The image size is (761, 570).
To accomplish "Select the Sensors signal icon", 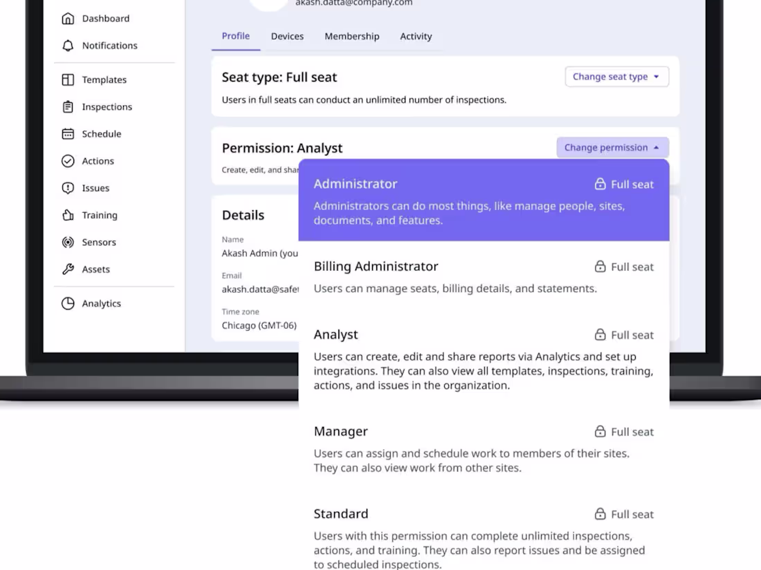I will click(67, 242).
